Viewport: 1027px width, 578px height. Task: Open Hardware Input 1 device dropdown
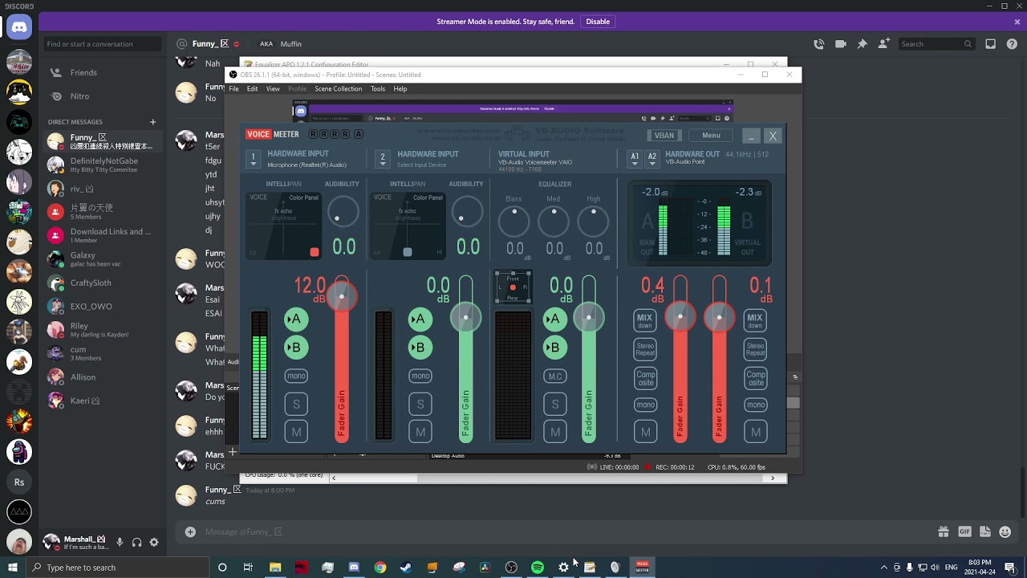tap(254, 159)
